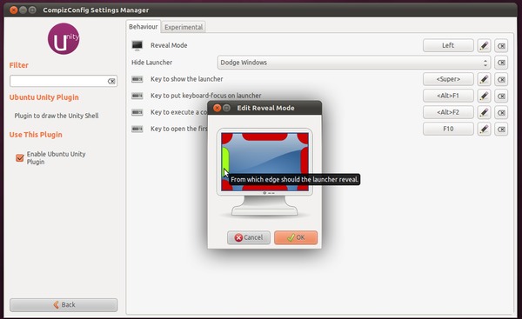Select the top-left red corner of the preview

pyautogui.click(x=226, y=137)
